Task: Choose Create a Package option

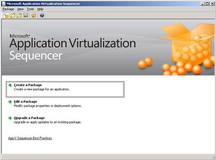Action: coord(65,89)
